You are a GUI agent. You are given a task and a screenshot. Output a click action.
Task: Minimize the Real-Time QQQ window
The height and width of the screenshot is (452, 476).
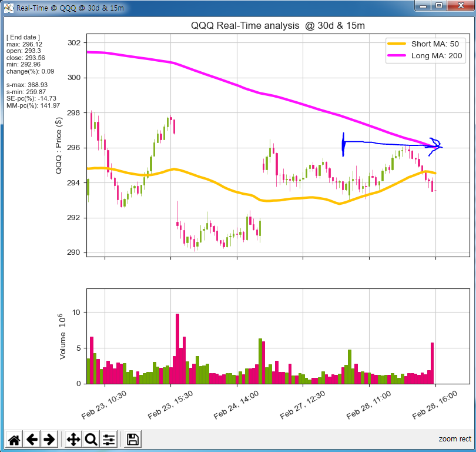(x=424, y=6)
